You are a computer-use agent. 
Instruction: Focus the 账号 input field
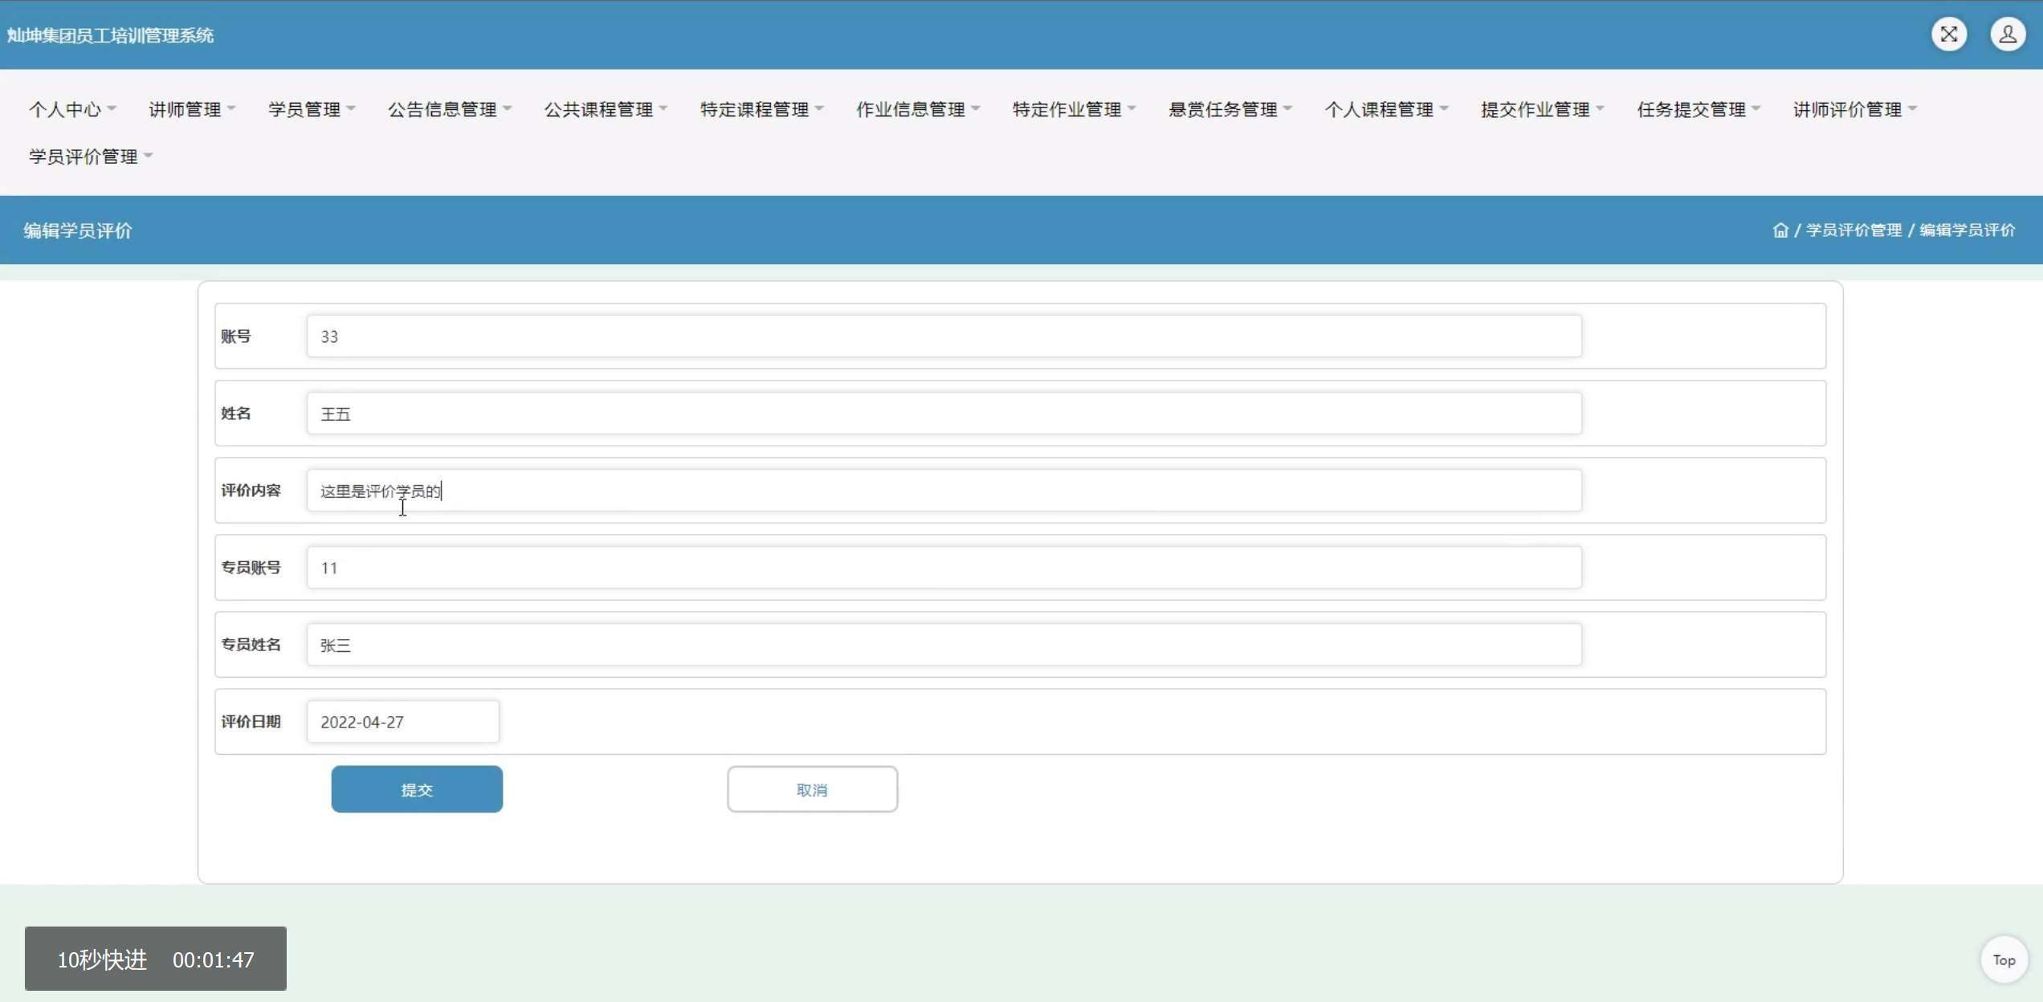(944, 336)
